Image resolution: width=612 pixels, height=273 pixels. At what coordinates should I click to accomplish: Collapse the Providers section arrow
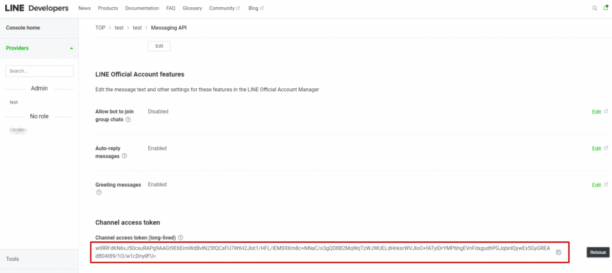click(72, 48)
